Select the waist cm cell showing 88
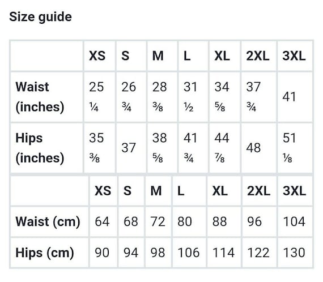The image size is (323, 282). coord(224,221)
